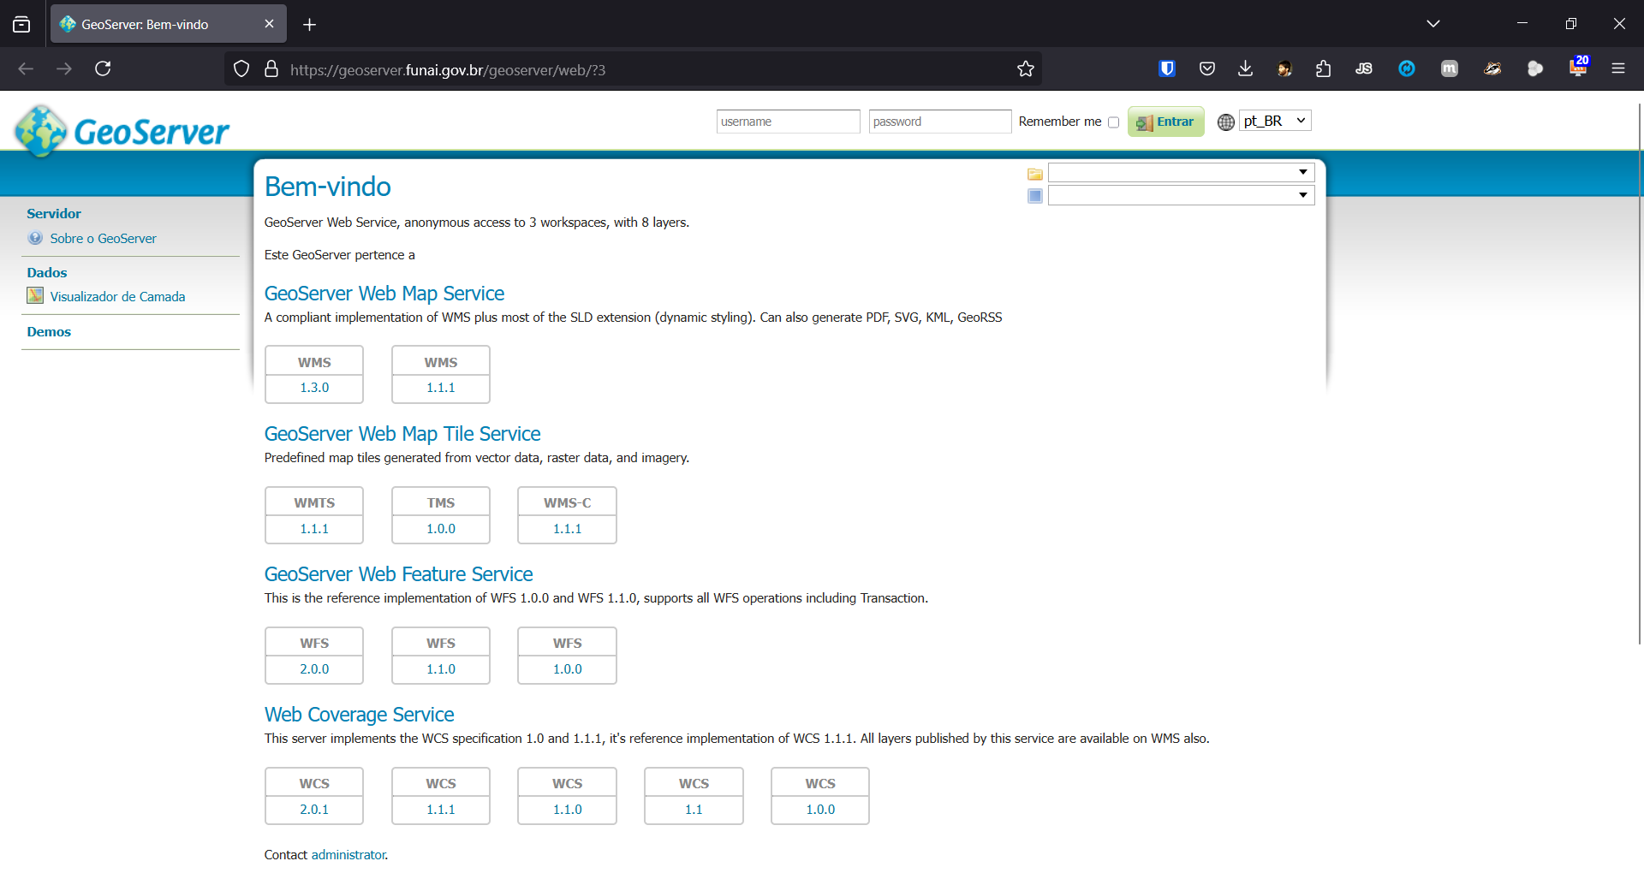This screenshot has width=1644, height=873.
Task: Click the Web Coverage Service heading
Action: [359, 715]
